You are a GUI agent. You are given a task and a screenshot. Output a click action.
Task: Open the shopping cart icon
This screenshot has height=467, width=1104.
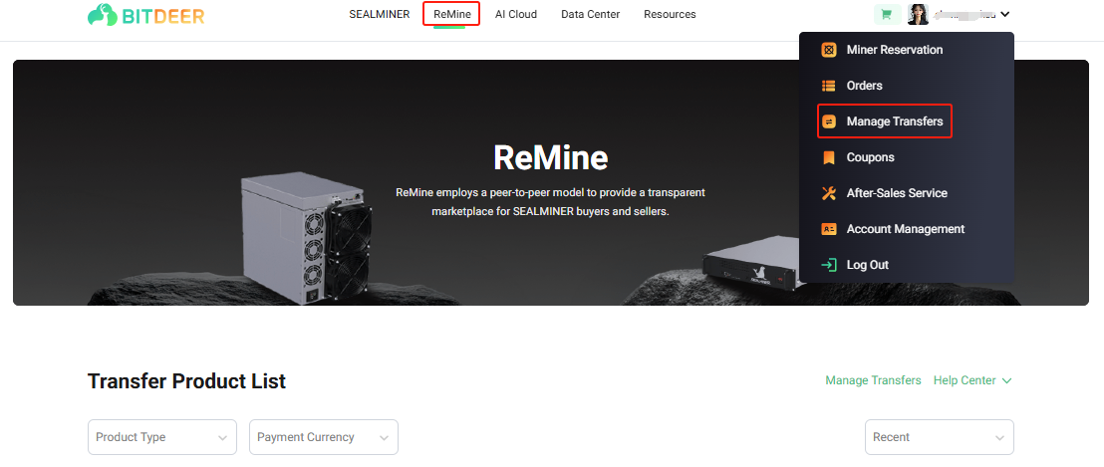887,14
